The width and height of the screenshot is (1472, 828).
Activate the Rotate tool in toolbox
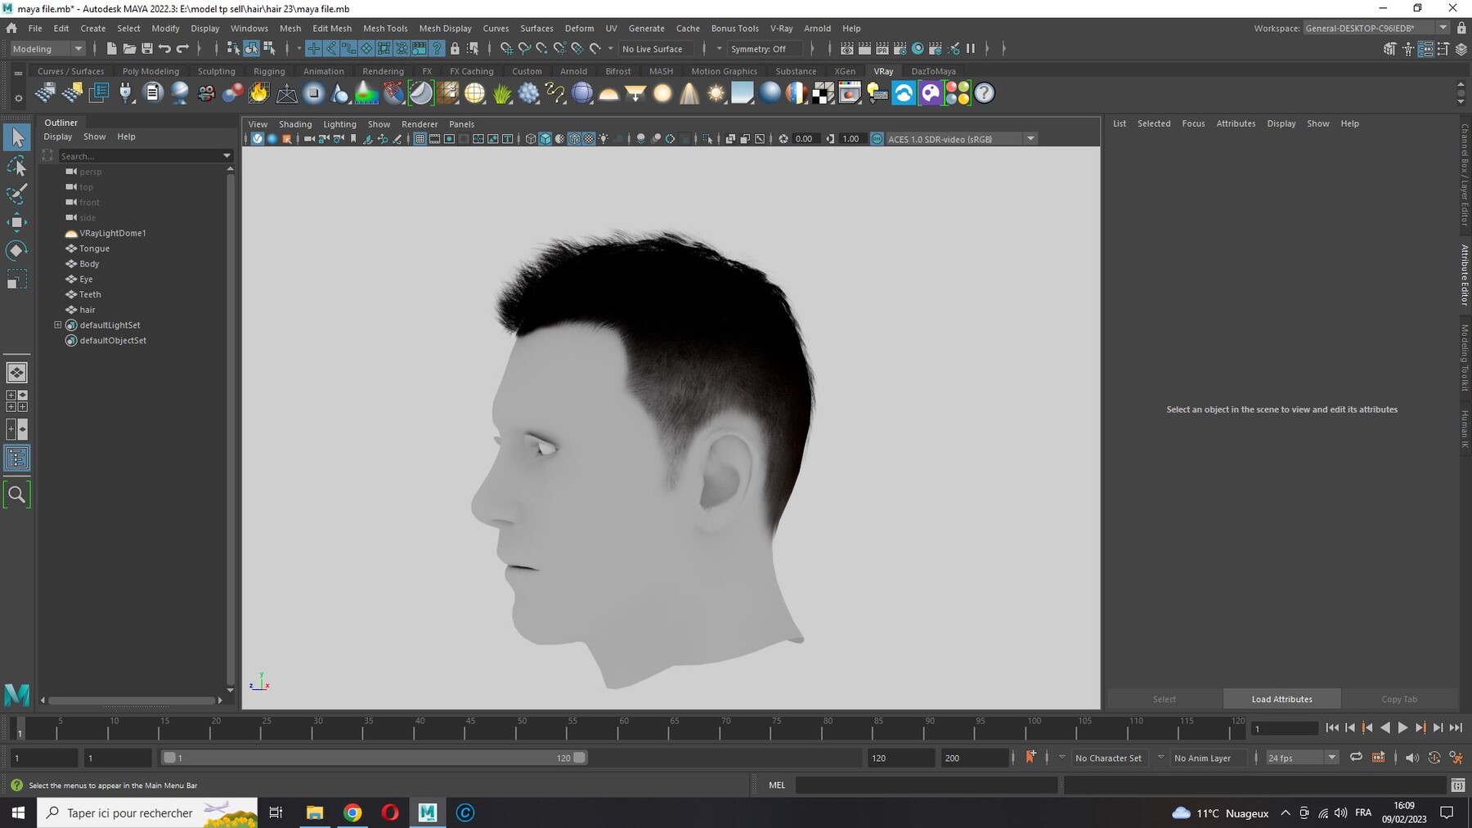point(16,250)
